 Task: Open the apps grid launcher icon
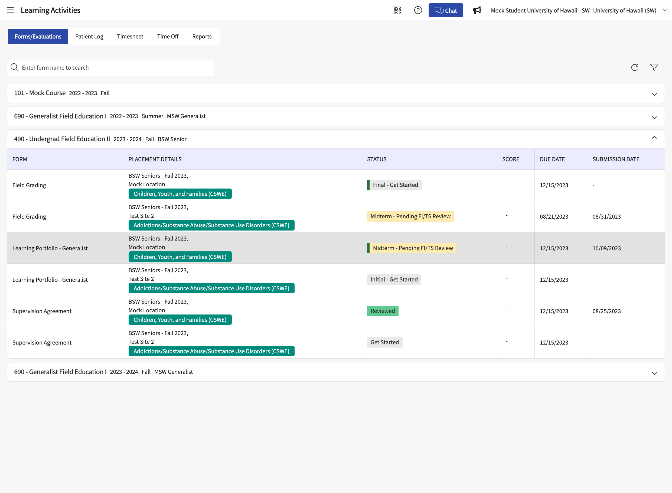pyautogui.click(x=397, y=10)
